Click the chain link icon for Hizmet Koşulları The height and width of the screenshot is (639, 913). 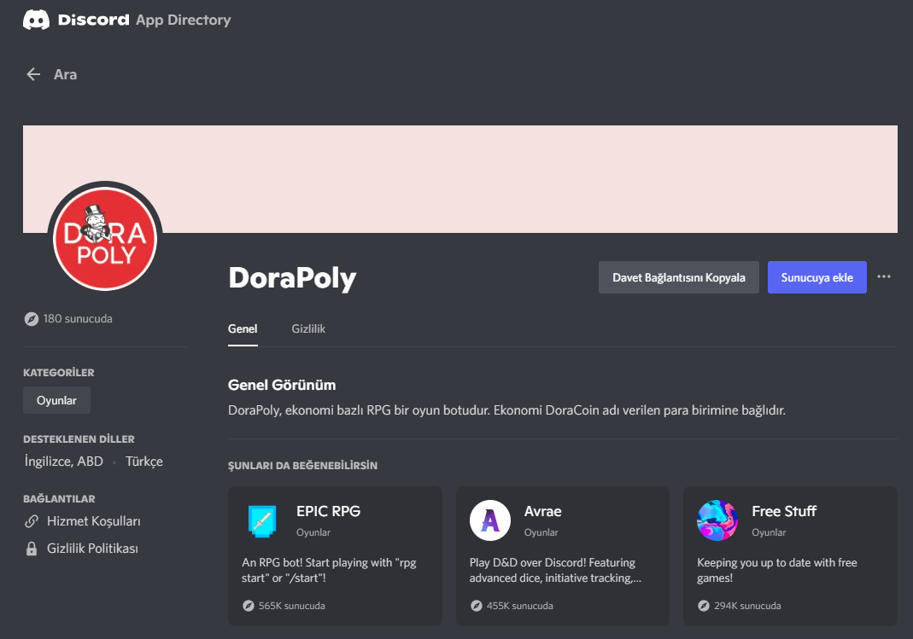[x=32, y=521]
